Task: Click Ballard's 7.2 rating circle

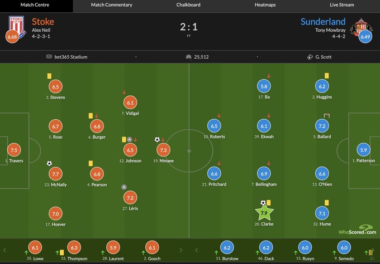Action: [321, 126]
